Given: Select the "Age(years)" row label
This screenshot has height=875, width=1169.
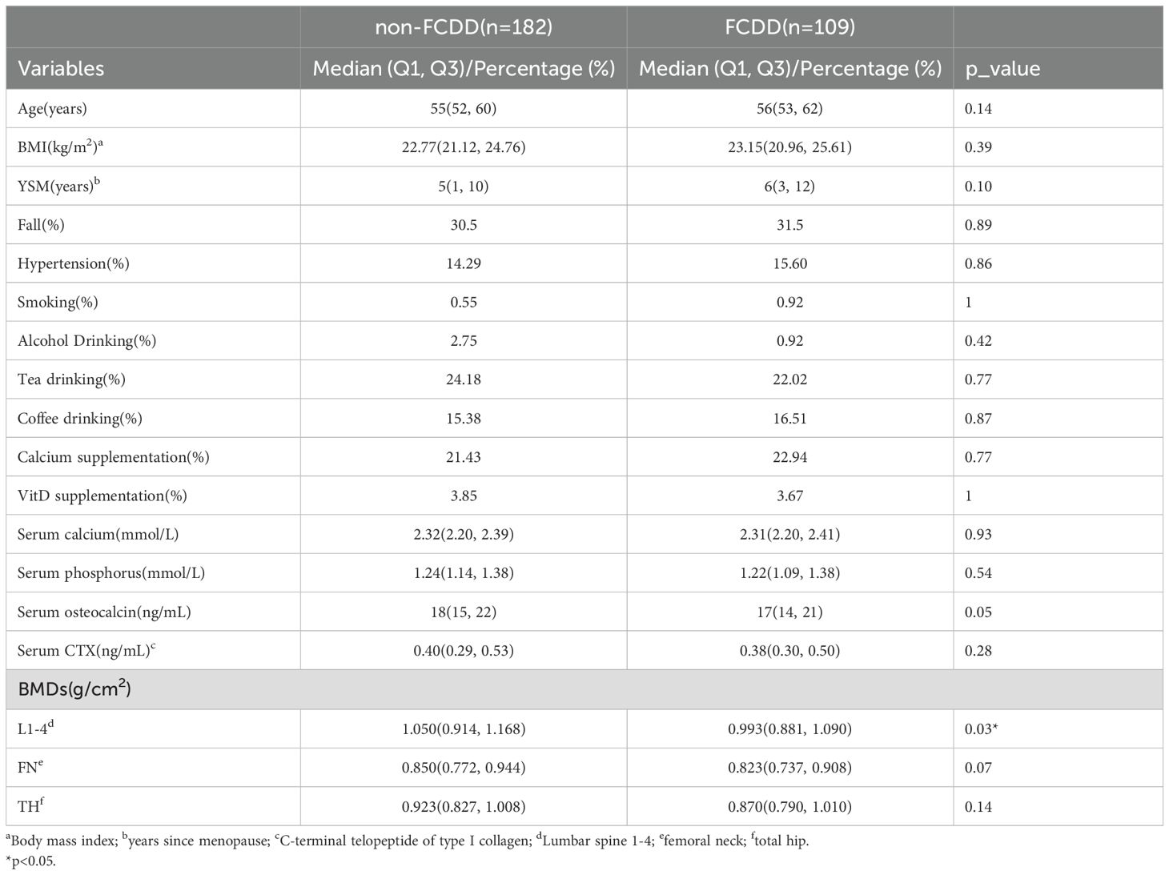Looking at the screenshot, I should (x=52, y=109).
